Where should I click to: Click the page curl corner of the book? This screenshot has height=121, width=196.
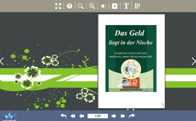(163, 105)
